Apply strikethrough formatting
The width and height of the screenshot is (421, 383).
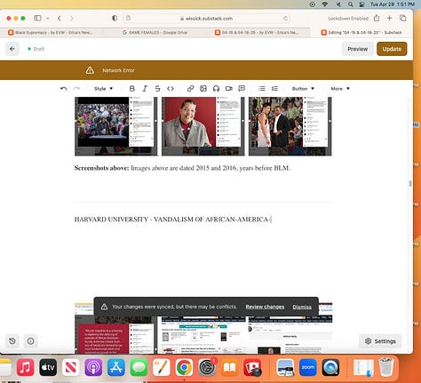coord(157,89)
